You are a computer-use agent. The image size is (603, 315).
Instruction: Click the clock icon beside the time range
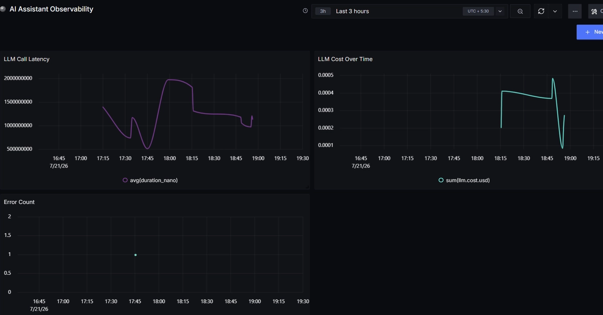click(305, 11)
